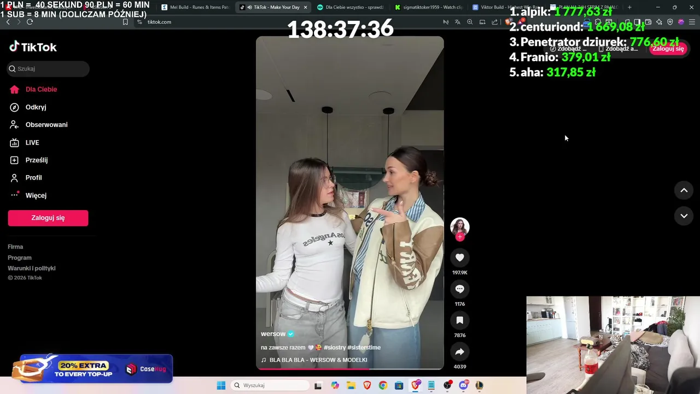The height and width of the screenshot is (394, 700).
Task: Click the TikTok logo
Action: coord(33,47)
